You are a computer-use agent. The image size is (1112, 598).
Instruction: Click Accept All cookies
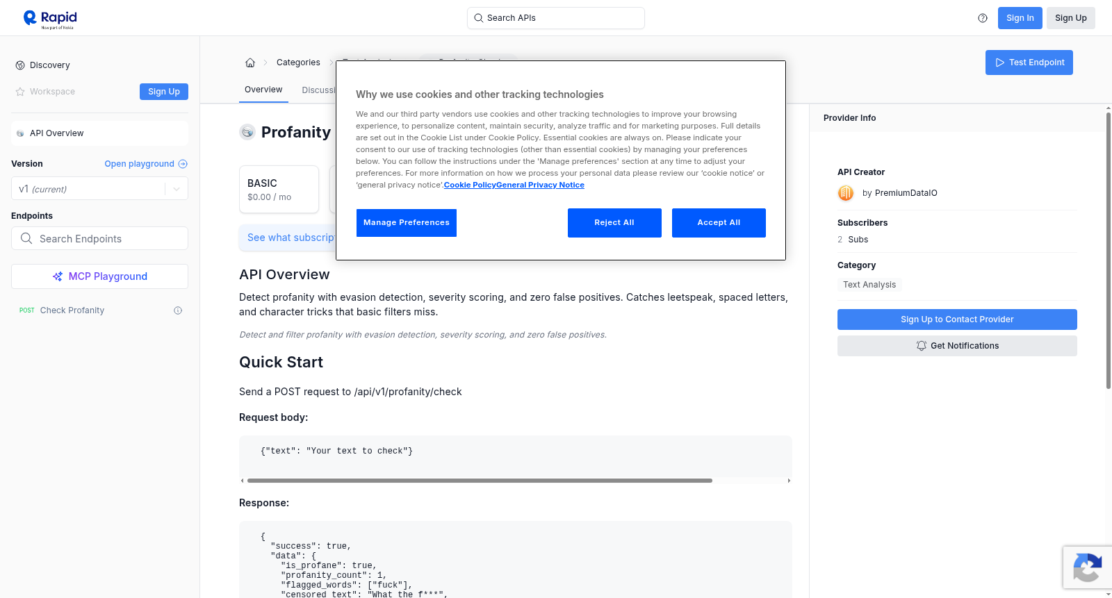pyautogui.click(x=719, y=223)
